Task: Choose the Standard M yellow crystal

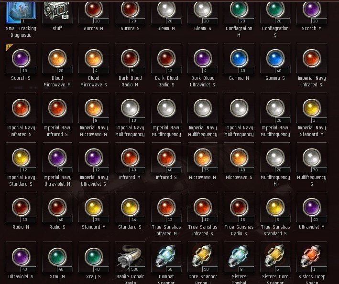Action: click(x=94, y=207)
